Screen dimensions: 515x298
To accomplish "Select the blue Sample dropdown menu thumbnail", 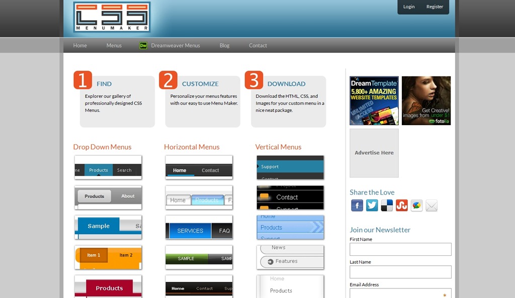I will [x=108, y=228].
